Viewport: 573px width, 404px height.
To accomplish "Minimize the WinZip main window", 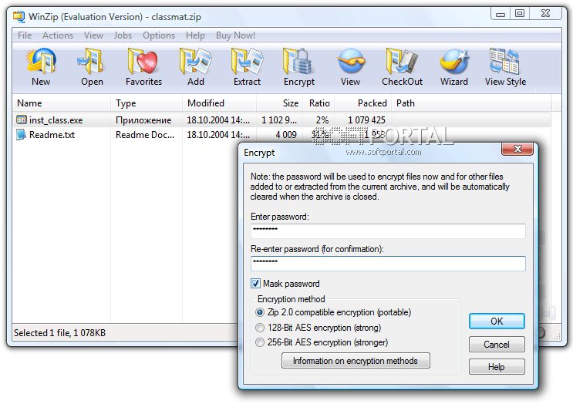I will tap(501, 14).
